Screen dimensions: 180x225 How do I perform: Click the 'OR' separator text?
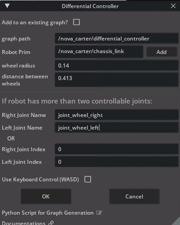(x=11, y=139)
